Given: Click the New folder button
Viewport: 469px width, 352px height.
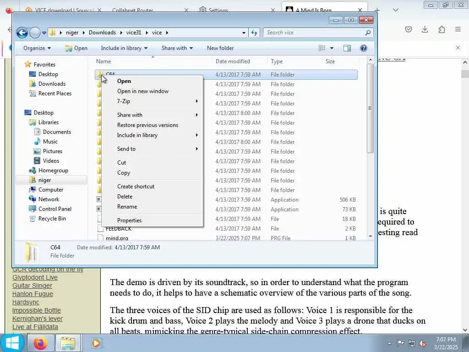Looking at the screenshot, I should click(x=220, y=48).
